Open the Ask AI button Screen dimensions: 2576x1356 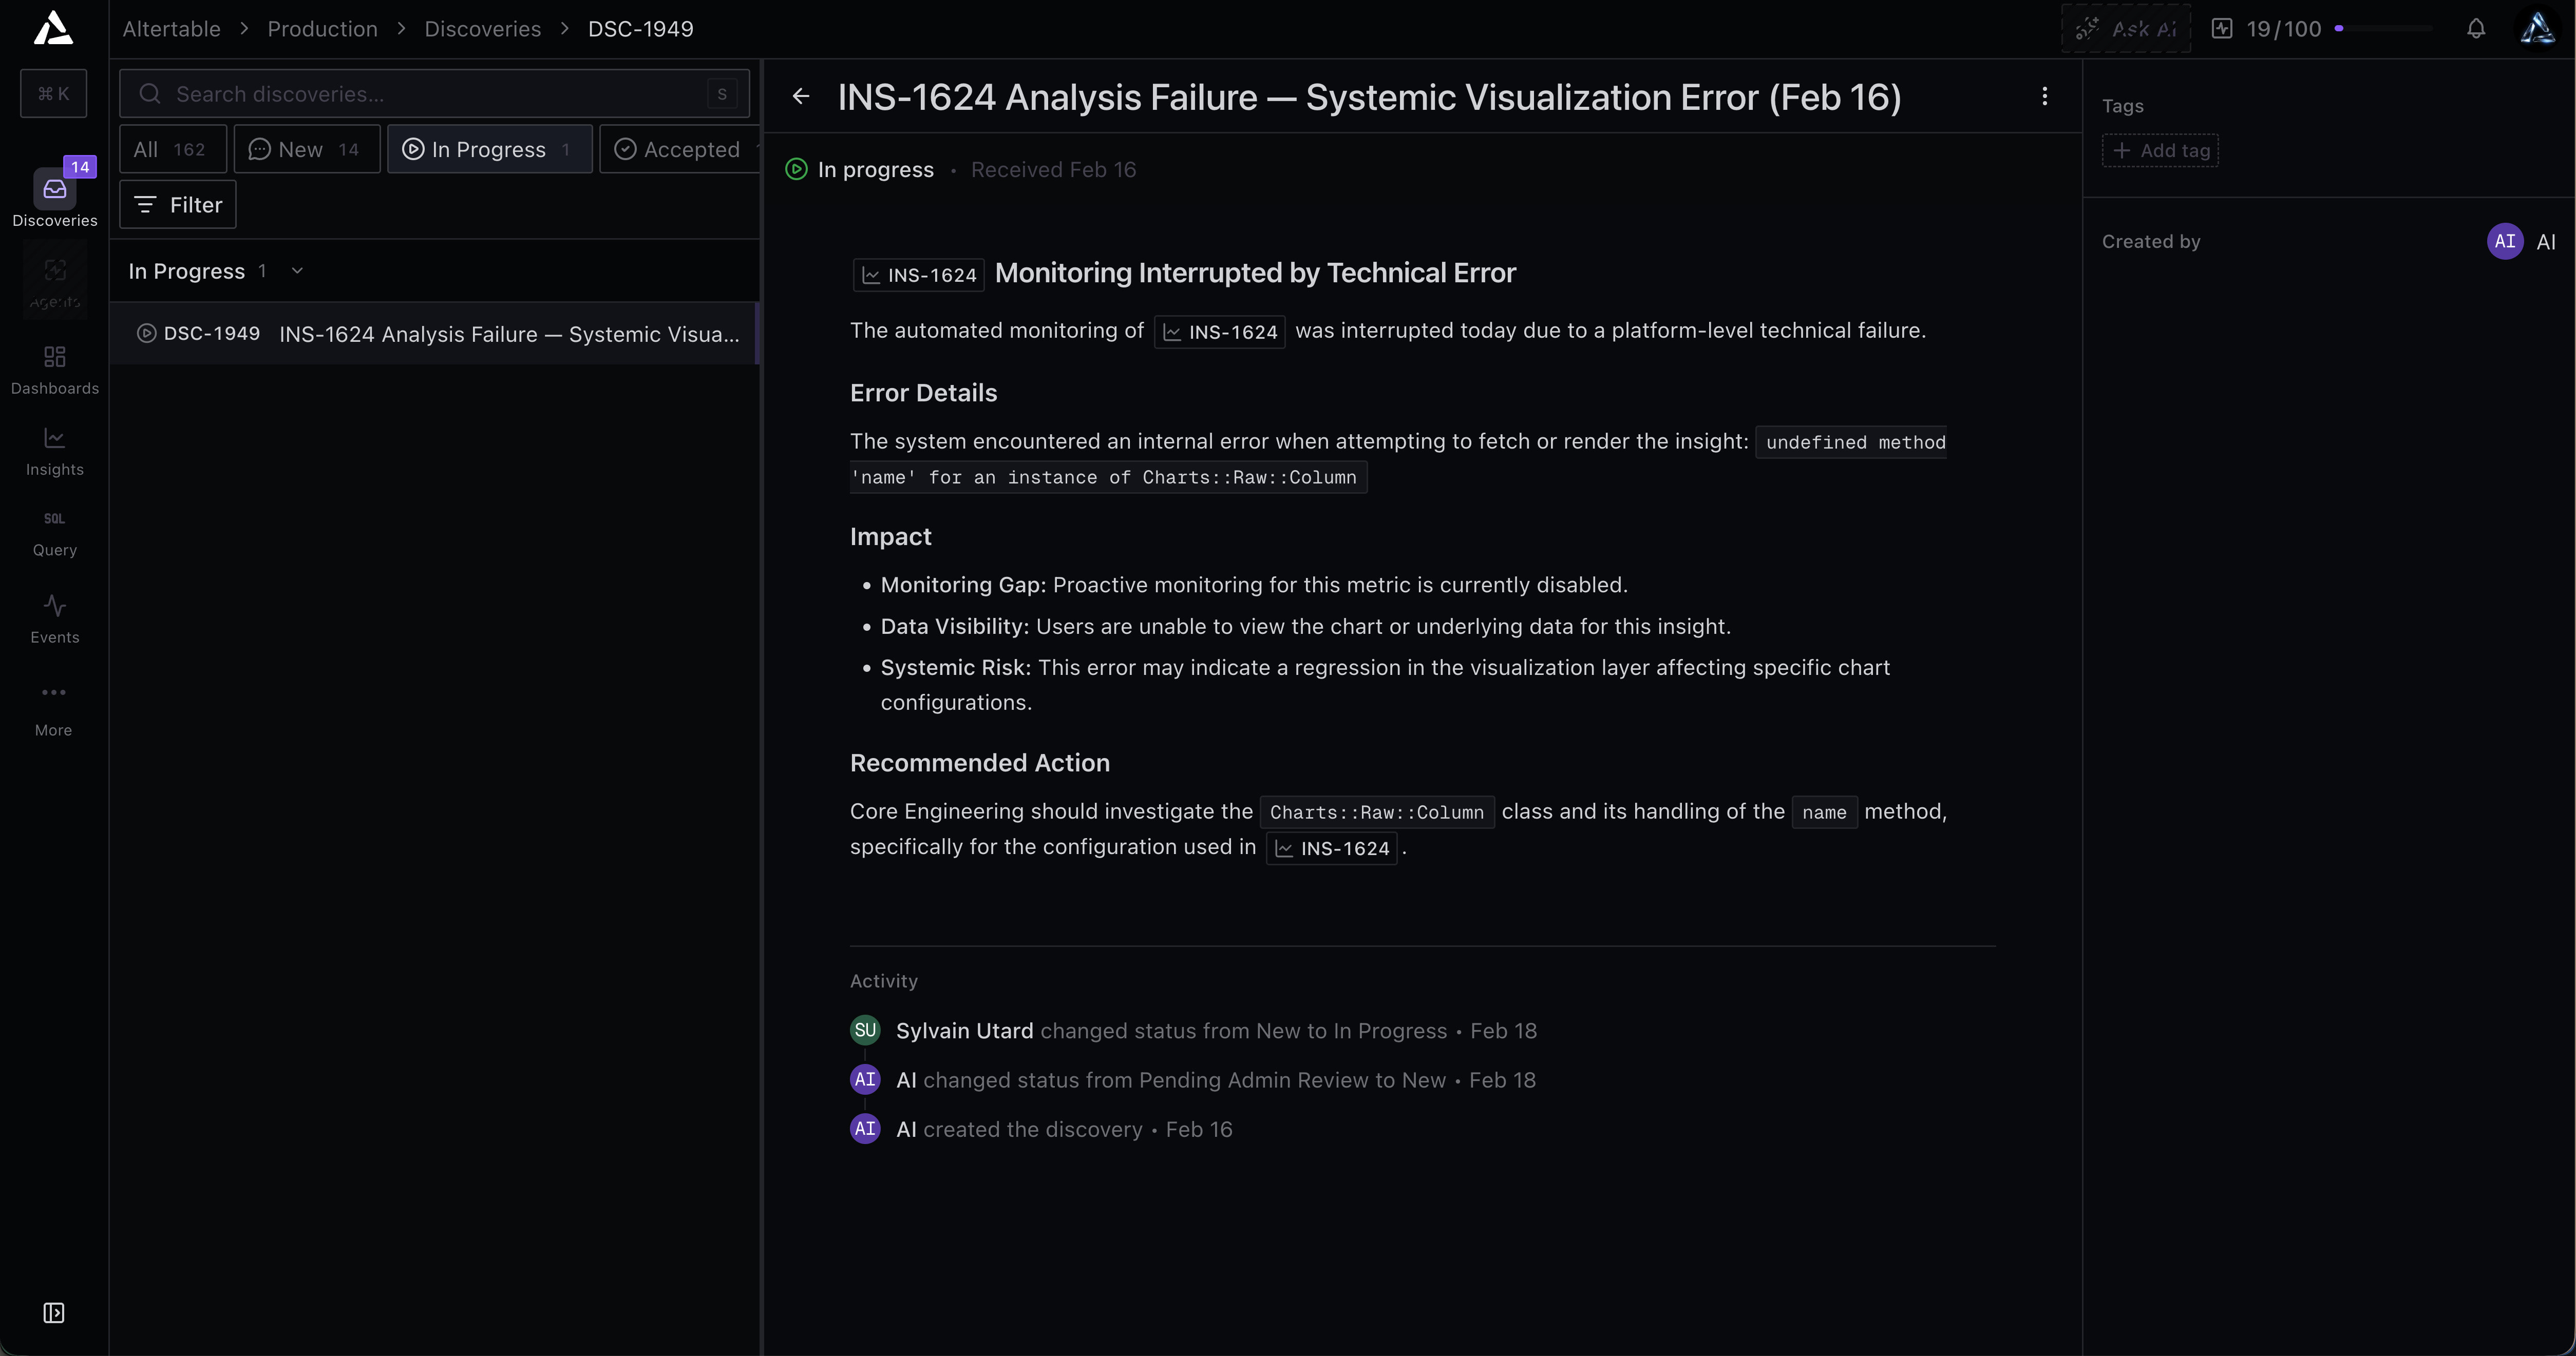coord(2126,29)
